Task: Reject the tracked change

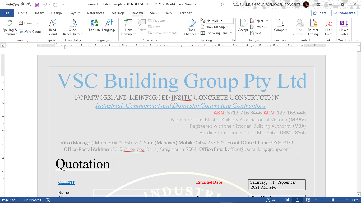Action: click(257, 21)
